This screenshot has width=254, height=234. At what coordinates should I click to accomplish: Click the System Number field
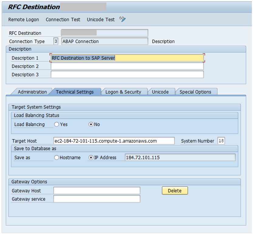[221, 141]
